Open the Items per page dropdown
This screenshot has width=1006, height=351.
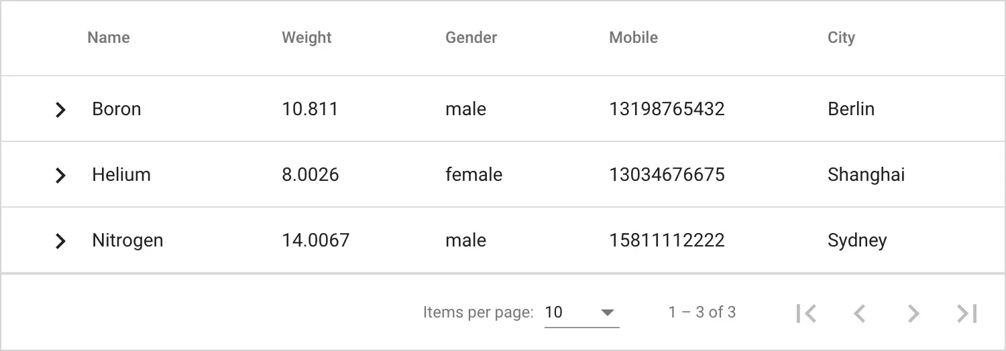(581, 312)
